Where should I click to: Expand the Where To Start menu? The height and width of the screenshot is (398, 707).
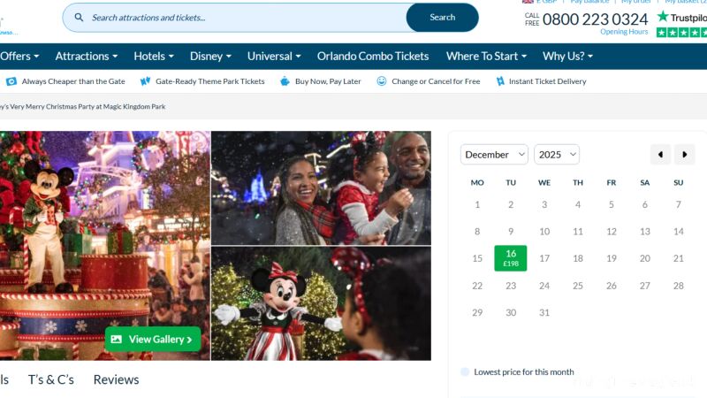click(486, 56)
